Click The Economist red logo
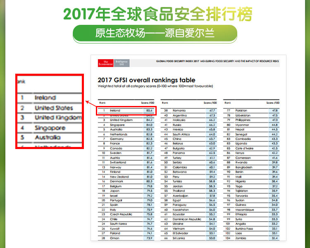 [106, 63]
